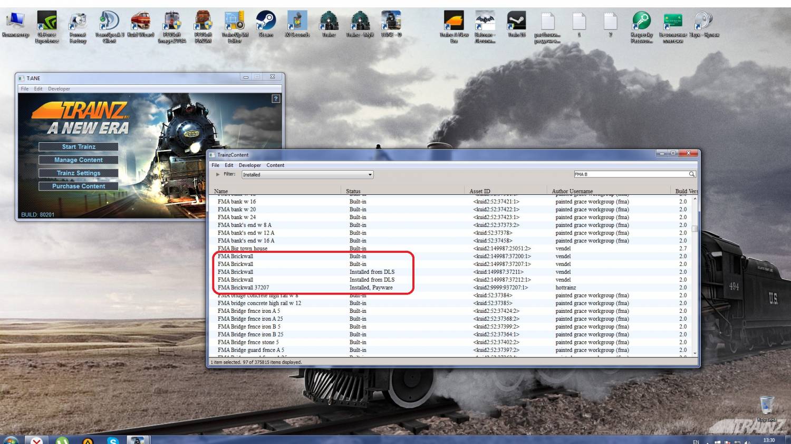
Task: Select the FMA Big town house row
Action: tap(450, 249)
